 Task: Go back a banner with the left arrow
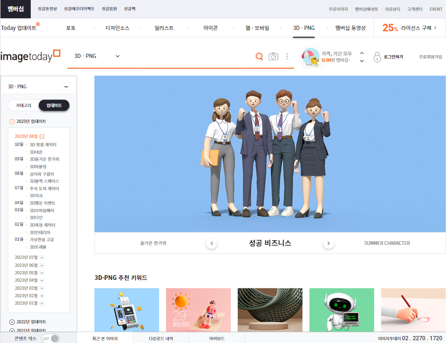click(211, 243)
